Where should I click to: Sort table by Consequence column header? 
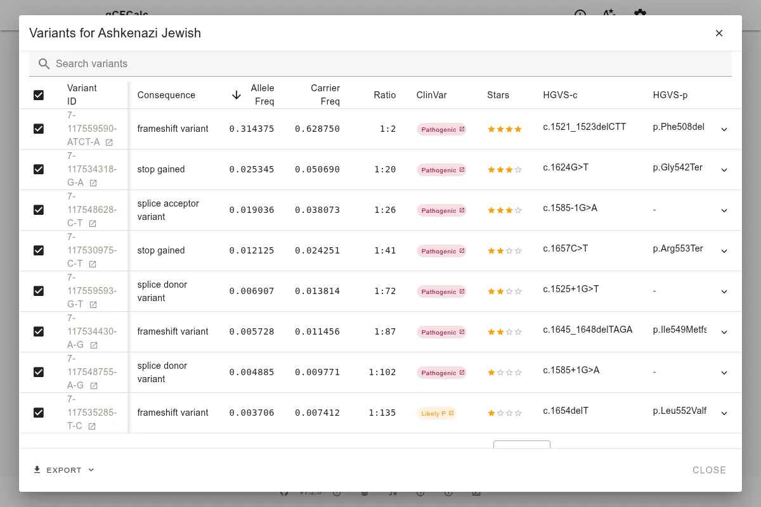[166, 95]
